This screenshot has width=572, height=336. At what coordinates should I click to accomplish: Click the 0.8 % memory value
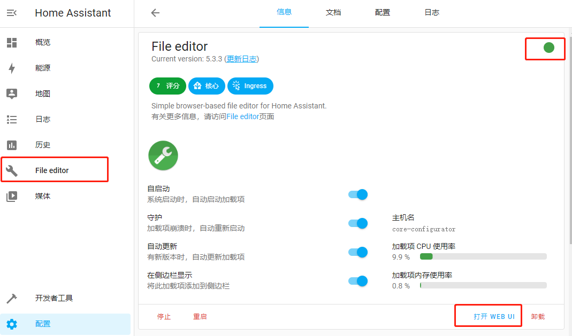[401, 286]
